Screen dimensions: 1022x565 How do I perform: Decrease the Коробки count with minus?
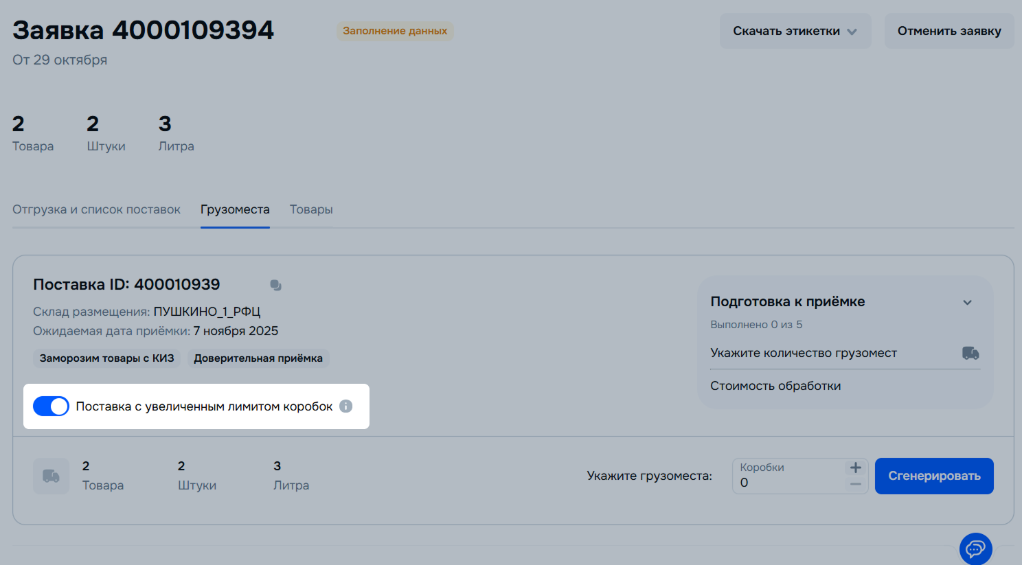point(855,485)
